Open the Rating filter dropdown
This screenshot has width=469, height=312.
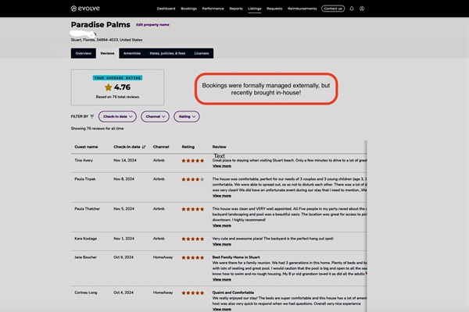tap(187, 116)
